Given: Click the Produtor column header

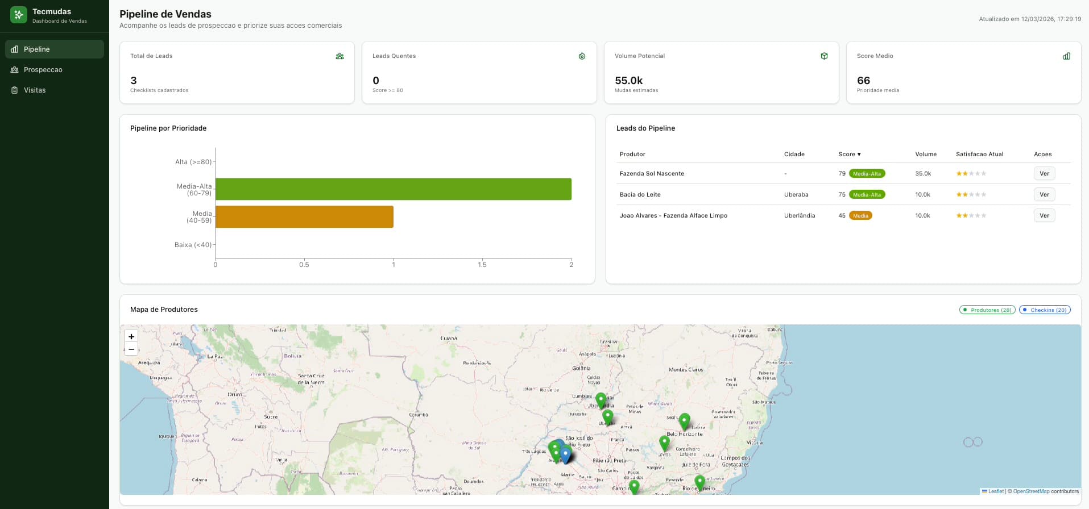Looking at the screenshot, I should tap(632, 155).
